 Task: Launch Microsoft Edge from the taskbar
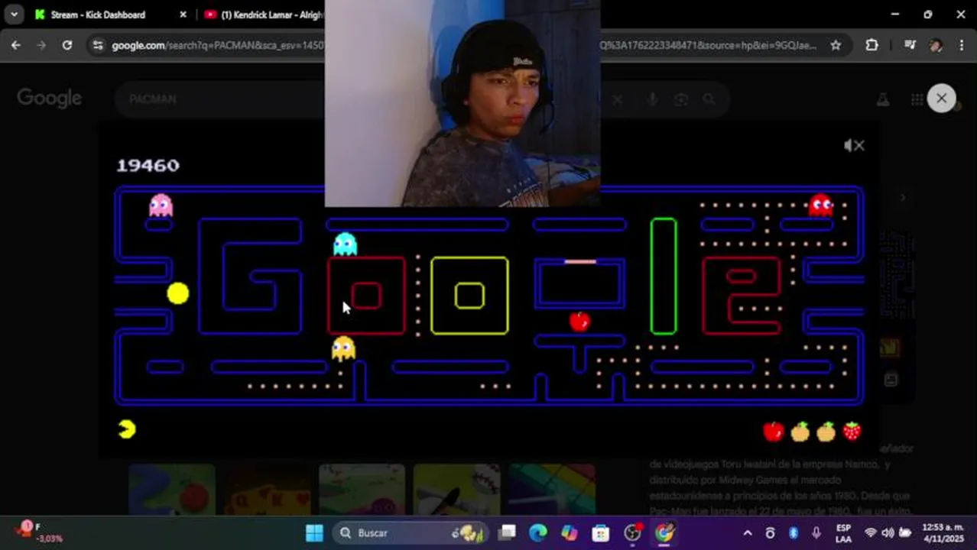tap(538, 532)
